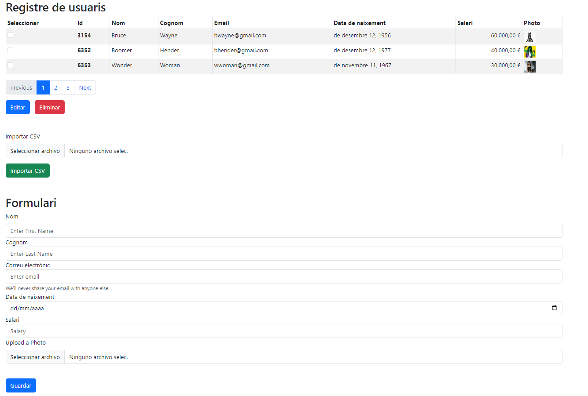This screenshot has height=396, width=588.
Task: Focus the Enter First Name field
Action: click(x=284, y=231)
